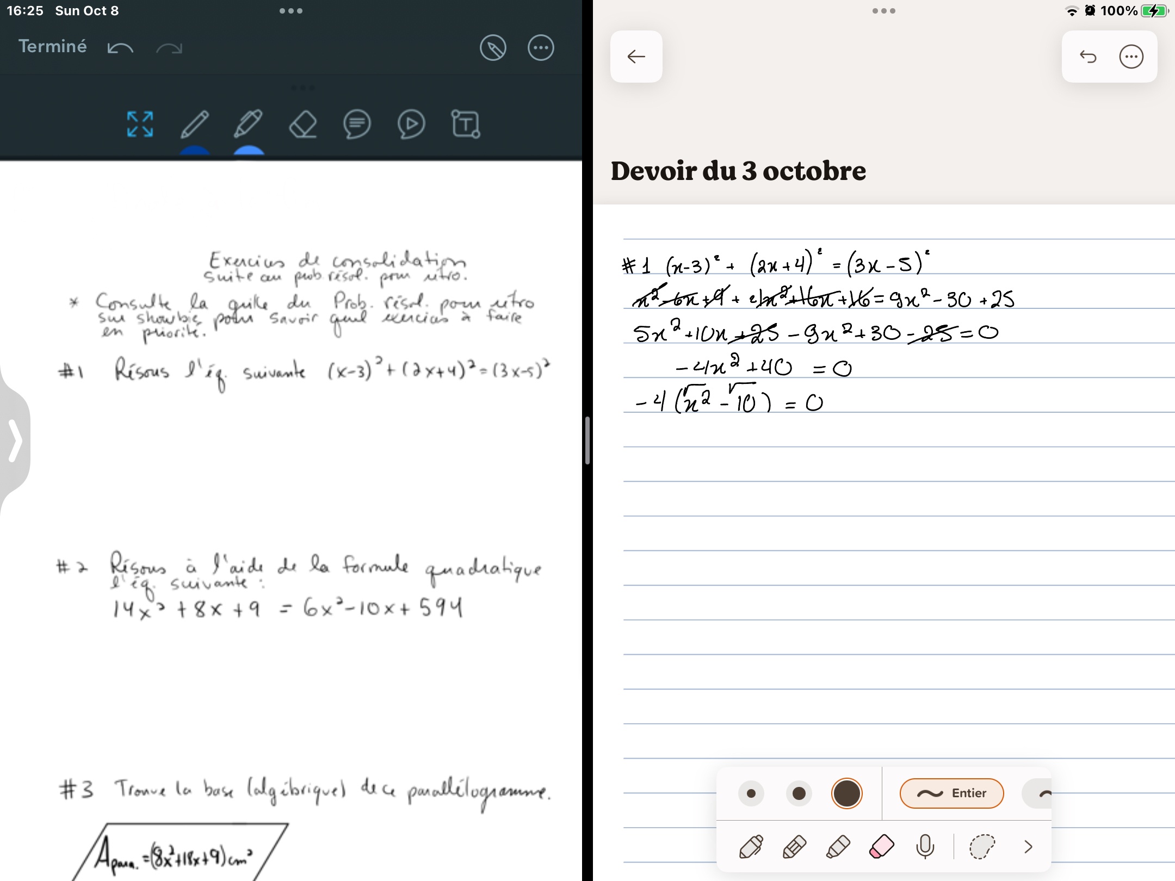Go back with the left arrow button

(636, 57)
